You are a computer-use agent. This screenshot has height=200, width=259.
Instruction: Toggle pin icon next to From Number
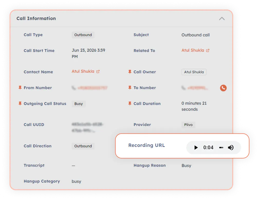click(20, 88)
